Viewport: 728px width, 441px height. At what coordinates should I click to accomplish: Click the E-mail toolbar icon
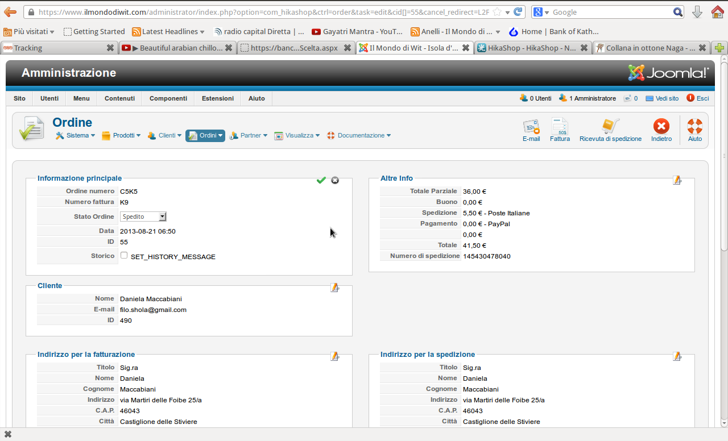pos(531,130)
